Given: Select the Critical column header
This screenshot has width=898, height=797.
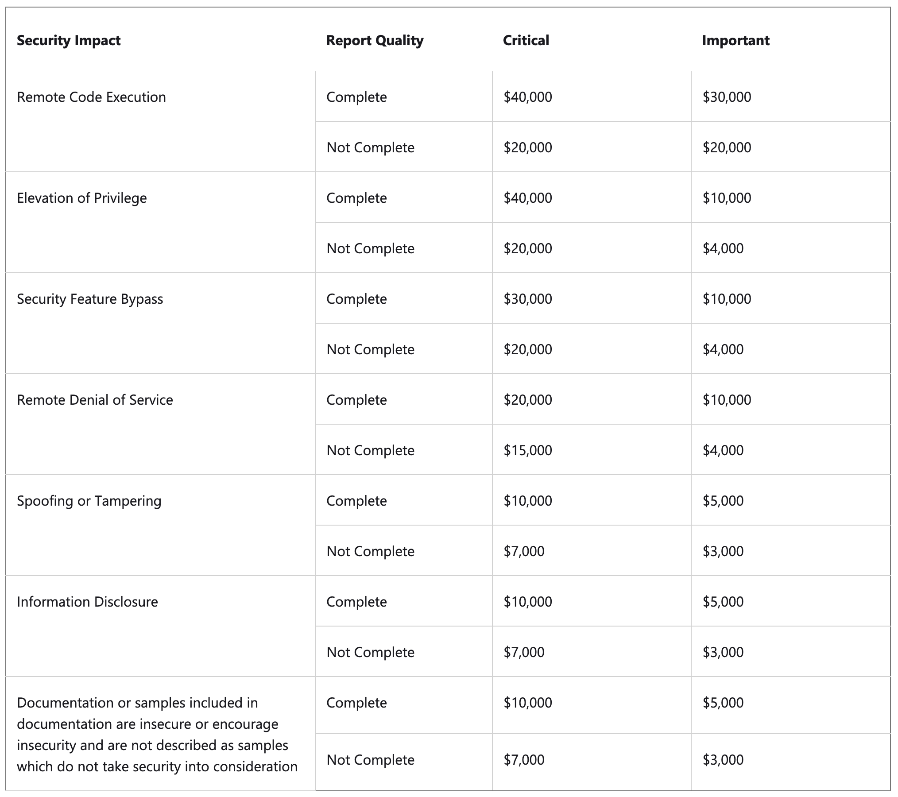Looking at the screenshot, I should click(x=526, y=40).
